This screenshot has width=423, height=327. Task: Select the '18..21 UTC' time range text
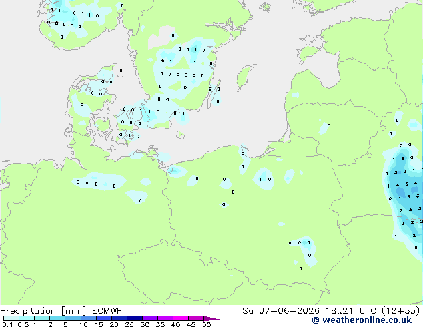(351, 311)
